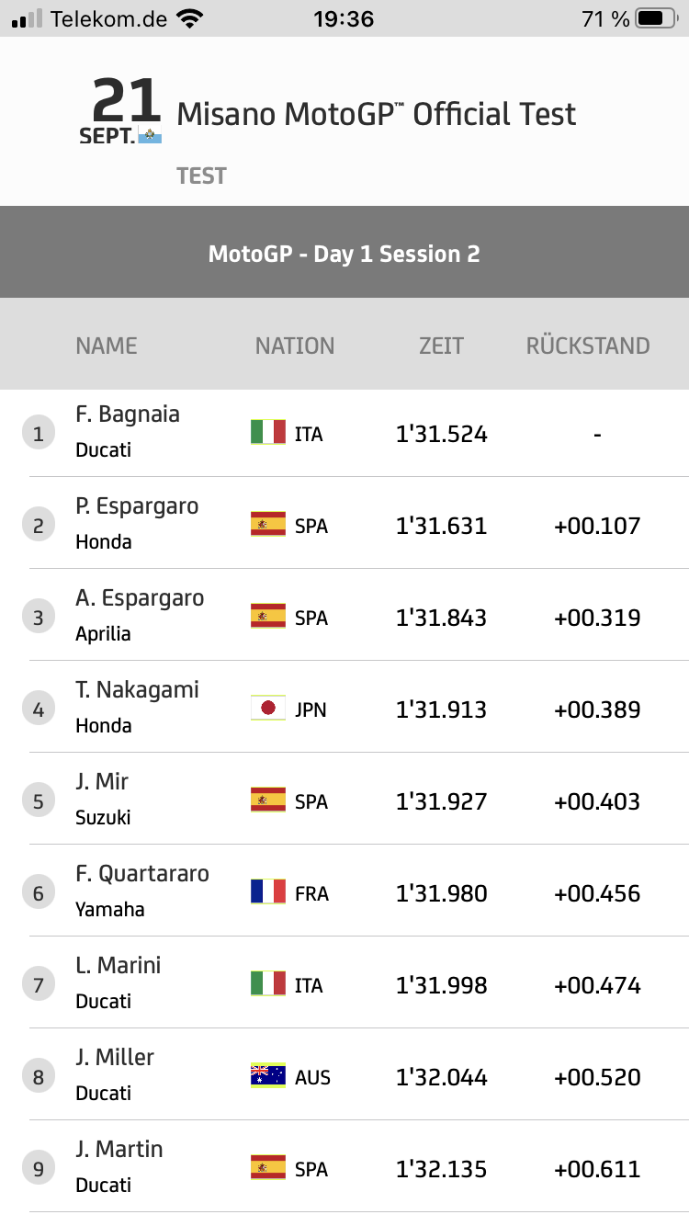The width and height of the screenshot is (689, 1226).
Task: Open rider T. Nakagami's entry
Action: 137,690
